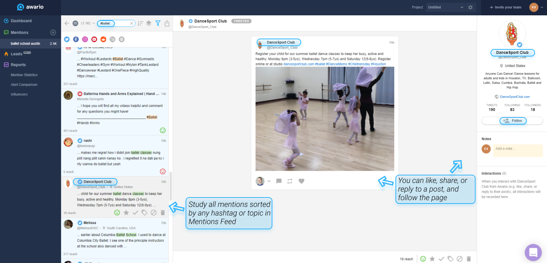
Task: Click 'Invite your team' button
Action: pyautogui.click(x=505, y=7)
